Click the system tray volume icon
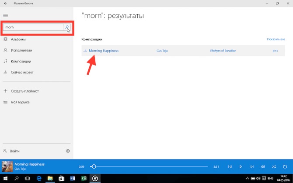This screenshot has width=293, height=183. [x=258, y=179]
